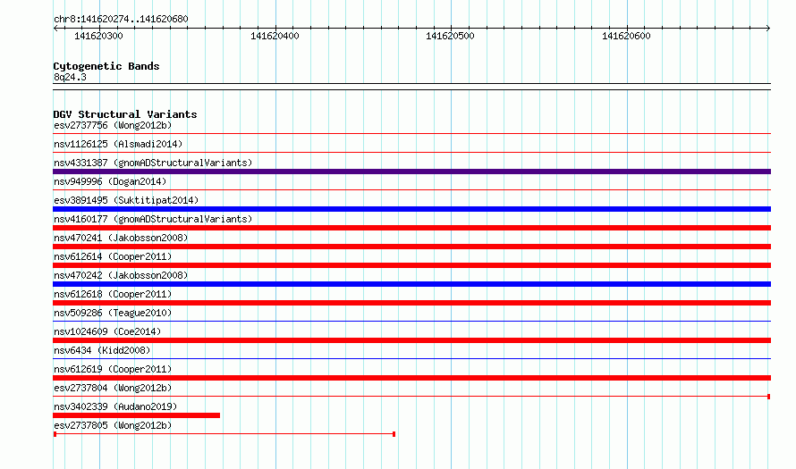Click the red bar under nsv1024609

click(411, 340)
